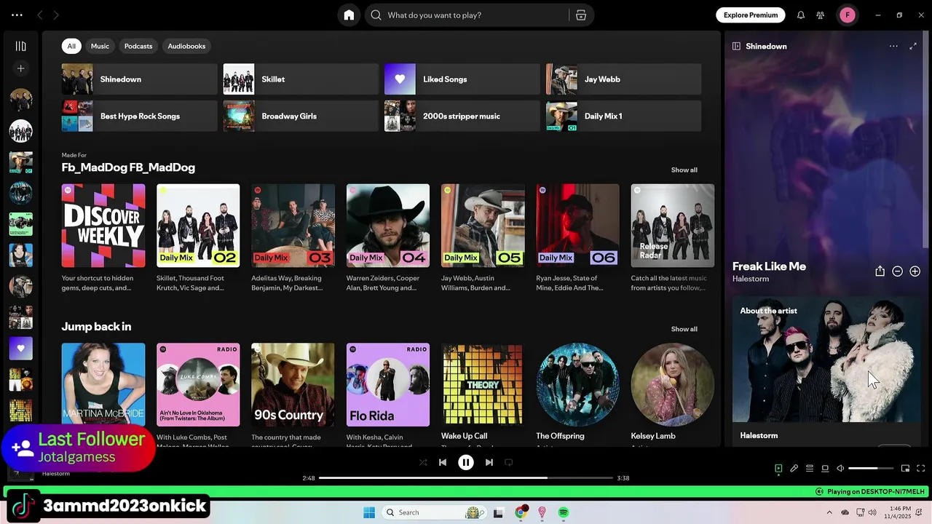Viewport: 932px width, 524px height.
Task: Click the Explore Premium button
Action: coord(751,15)
